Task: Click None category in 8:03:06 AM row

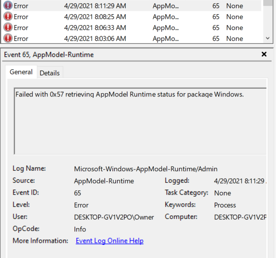Action: [x=235, y=39]
